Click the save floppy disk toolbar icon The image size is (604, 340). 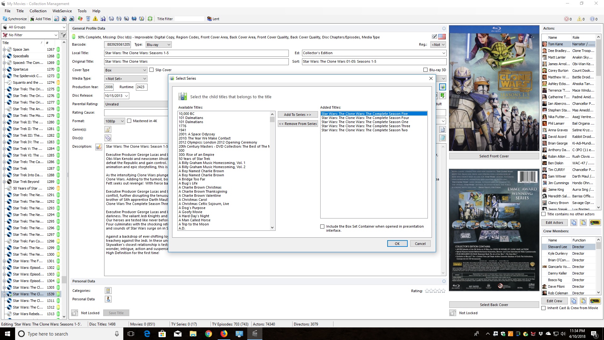click(x=103, y=19)
